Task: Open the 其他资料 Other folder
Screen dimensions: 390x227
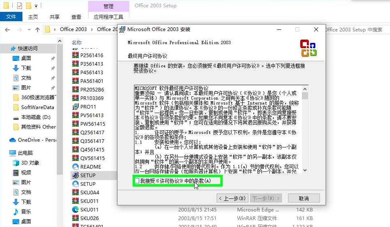Action: pyautogui.click(x=38, y=127)
